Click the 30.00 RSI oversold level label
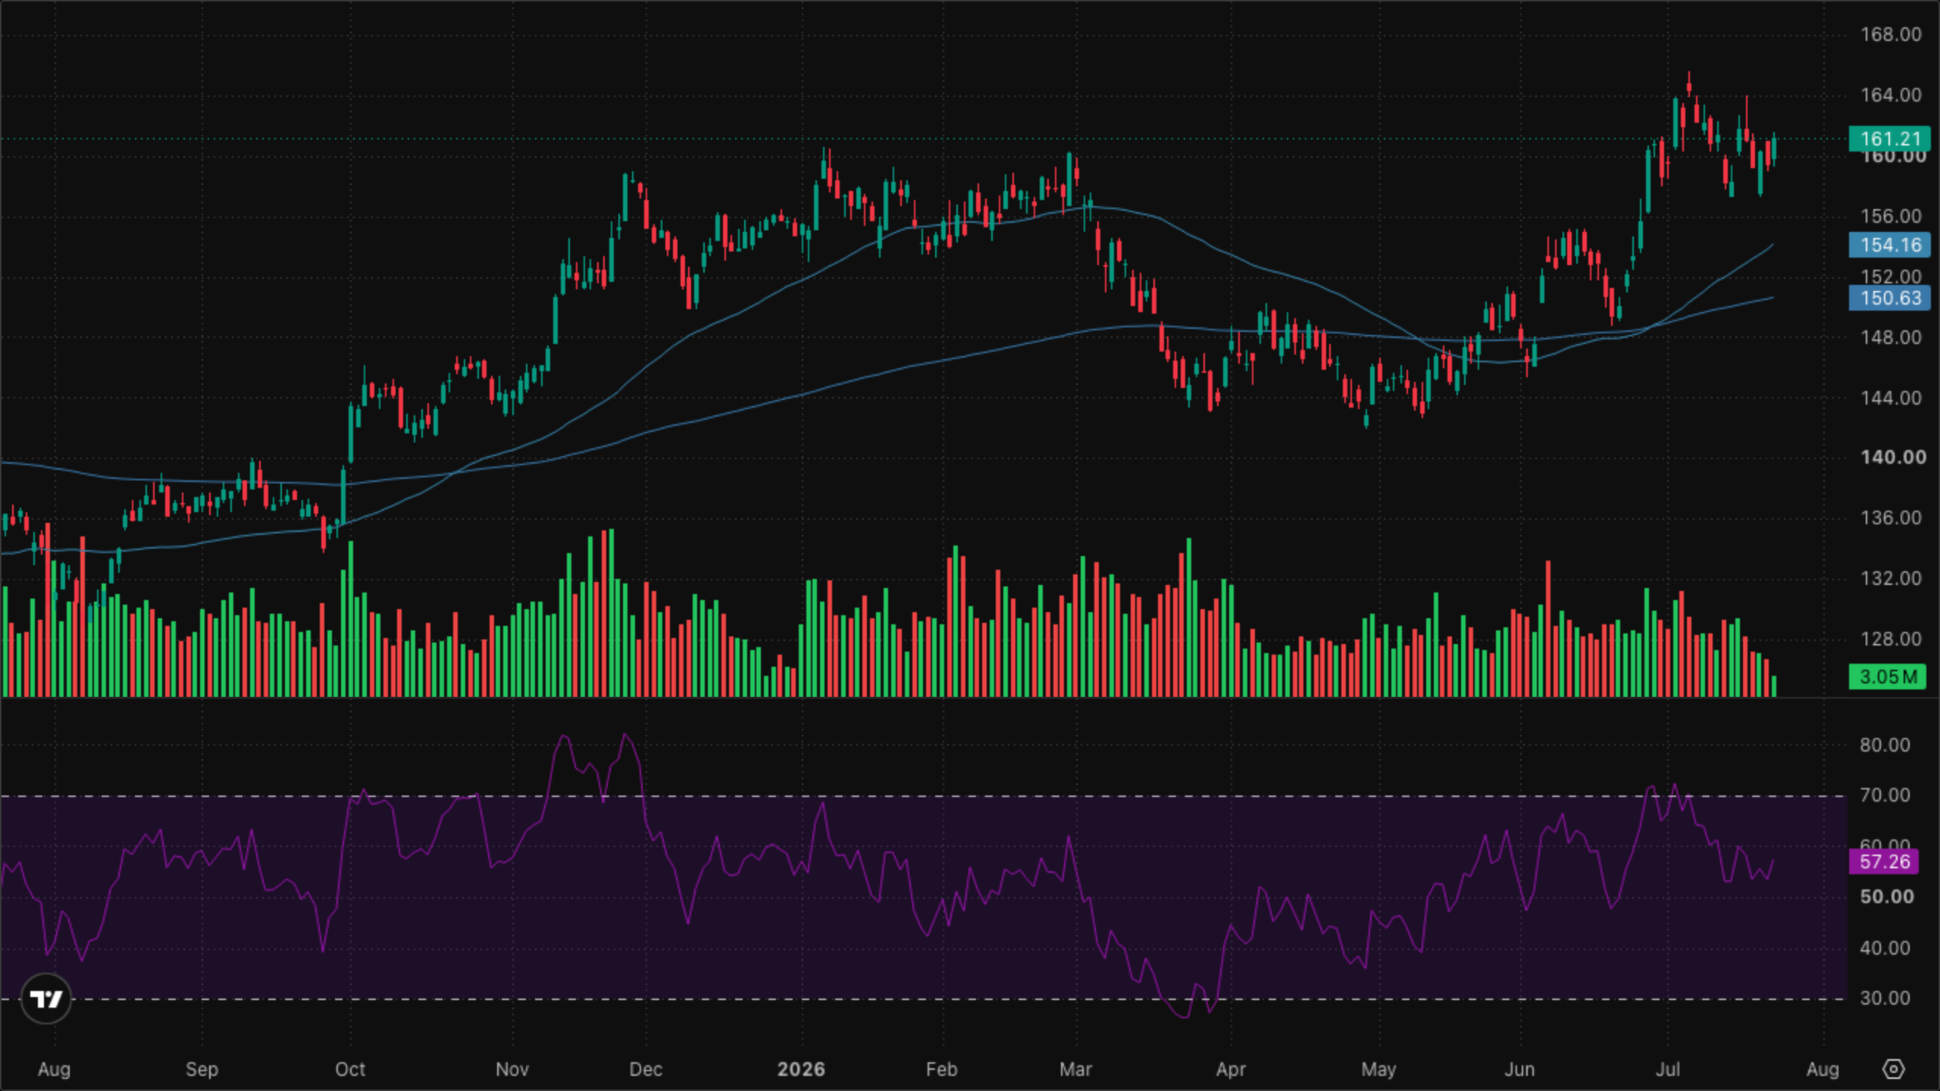 pos(1885,998)
